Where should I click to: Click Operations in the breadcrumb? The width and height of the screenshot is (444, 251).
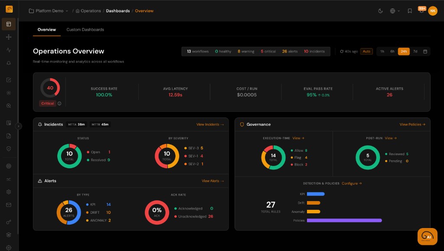click(90, 11)
